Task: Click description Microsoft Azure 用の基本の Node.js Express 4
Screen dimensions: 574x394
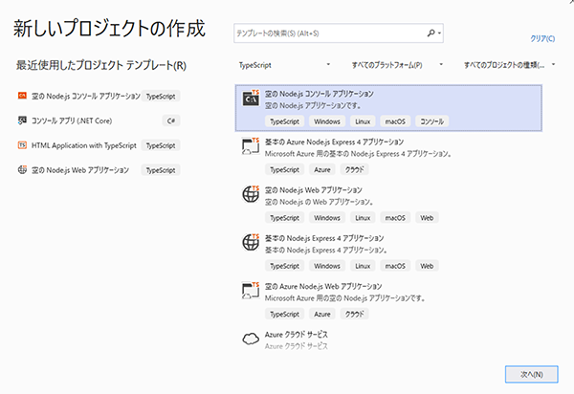Action: 359,154
